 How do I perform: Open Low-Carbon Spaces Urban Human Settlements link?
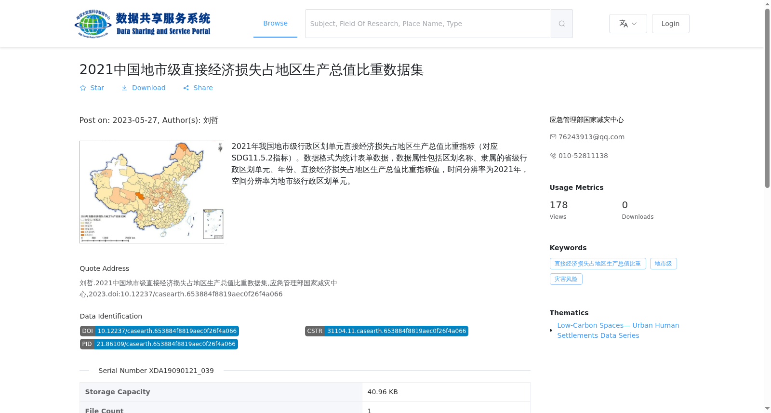618,331
